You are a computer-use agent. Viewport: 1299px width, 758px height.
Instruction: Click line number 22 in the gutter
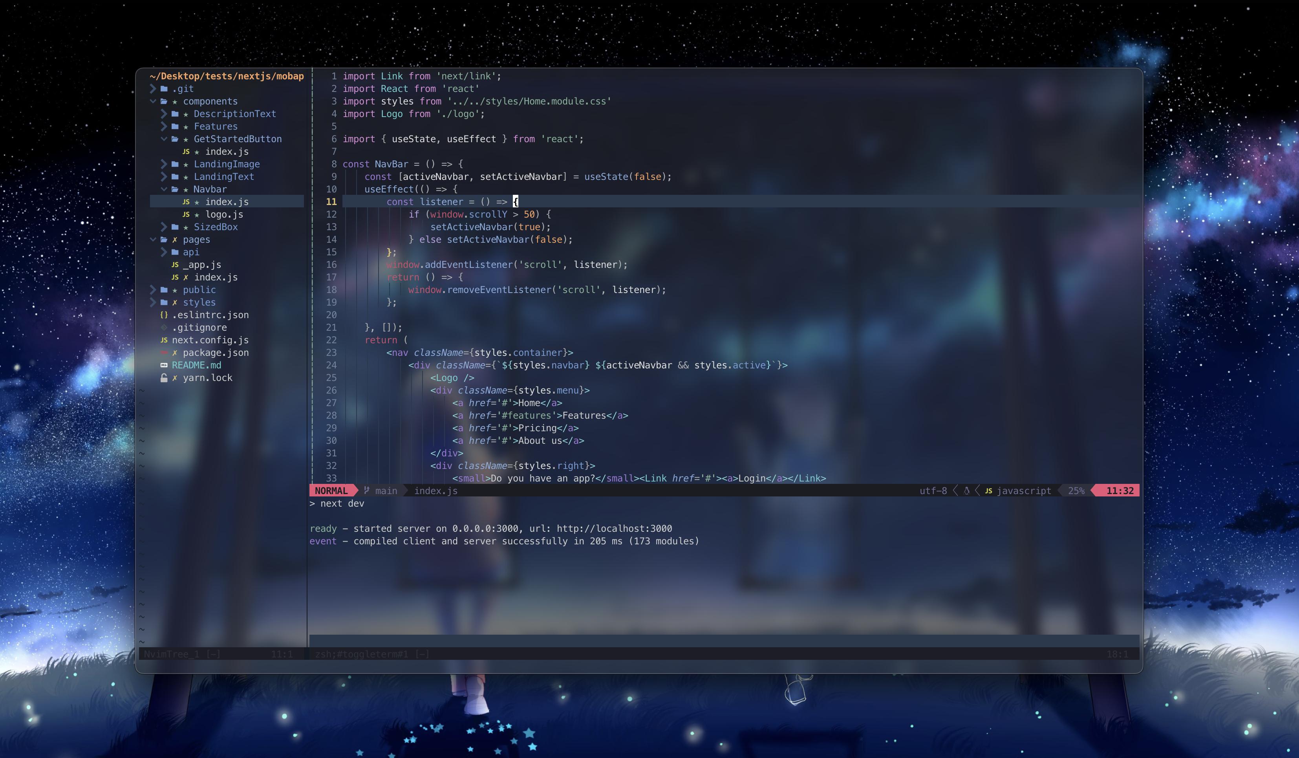[x=331, y=341]
